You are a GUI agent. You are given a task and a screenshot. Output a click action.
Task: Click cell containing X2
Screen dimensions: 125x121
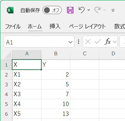[x=27, y=84]
